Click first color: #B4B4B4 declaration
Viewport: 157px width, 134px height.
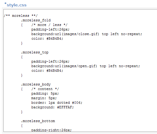47,38
